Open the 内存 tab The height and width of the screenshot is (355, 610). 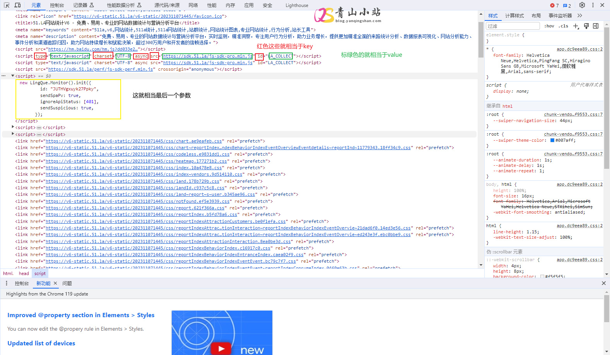point(230,5)
